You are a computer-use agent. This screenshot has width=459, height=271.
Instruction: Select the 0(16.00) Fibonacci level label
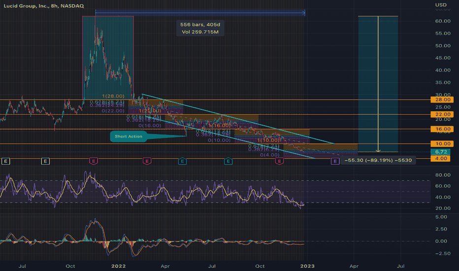click(x=150, y=125)
